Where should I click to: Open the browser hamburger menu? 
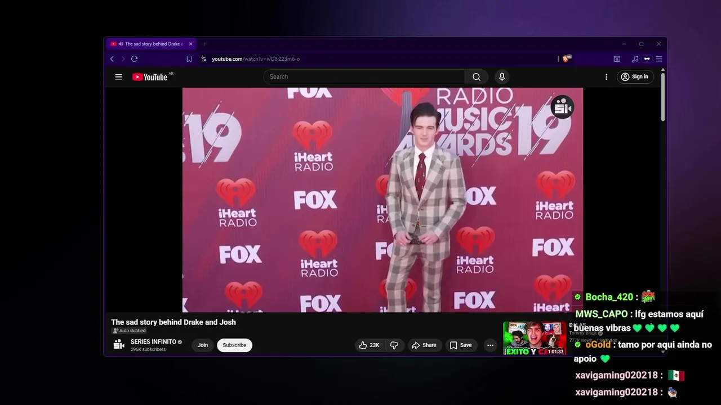pos(659,59)
